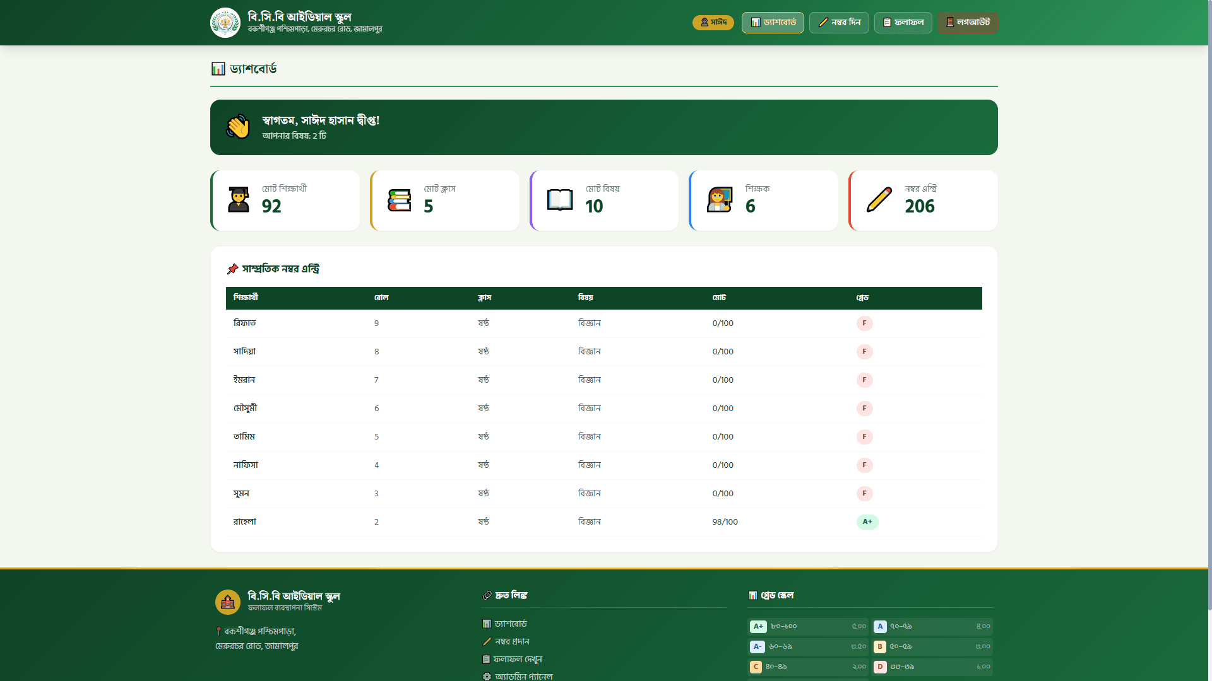1212x681 pixels.
Task: Click the A swatch in grade scale
Action: click(x=880, y=627)
